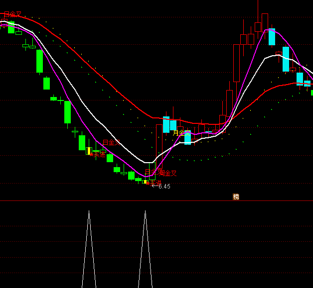
Task: Click the 6.45 low price annotation
Action: coord(164,187)
